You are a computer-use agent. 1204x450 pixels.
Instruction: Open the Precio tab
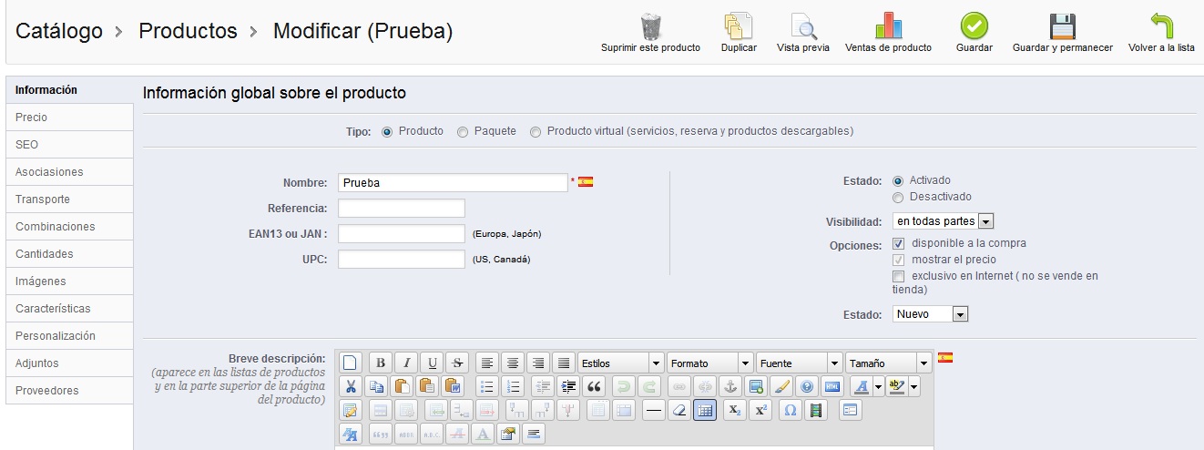coord(69,118)
